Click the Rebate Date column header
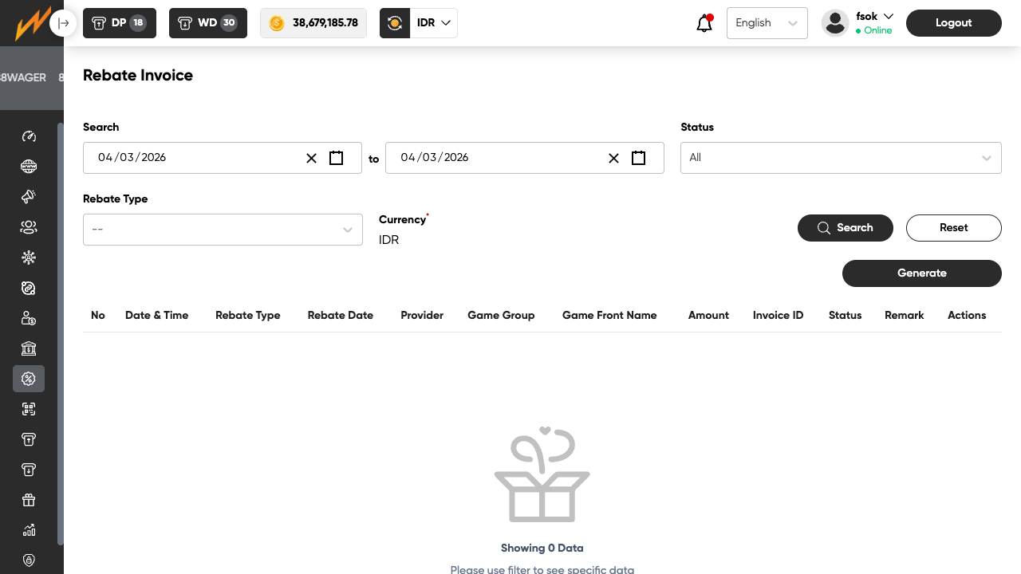 click(x=341, y=316)
